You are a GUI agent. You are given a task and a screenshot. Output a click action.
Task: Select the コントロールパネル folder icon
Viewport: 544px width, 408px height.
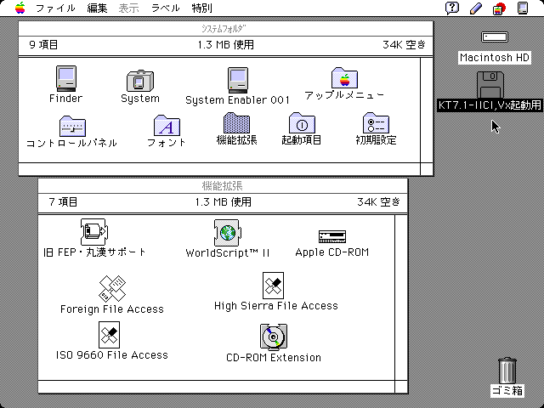(x=72, y=126)
